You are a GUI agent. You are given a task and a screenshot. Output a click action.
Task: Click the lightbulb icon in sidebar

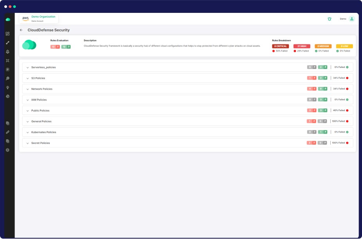(7, 87)
